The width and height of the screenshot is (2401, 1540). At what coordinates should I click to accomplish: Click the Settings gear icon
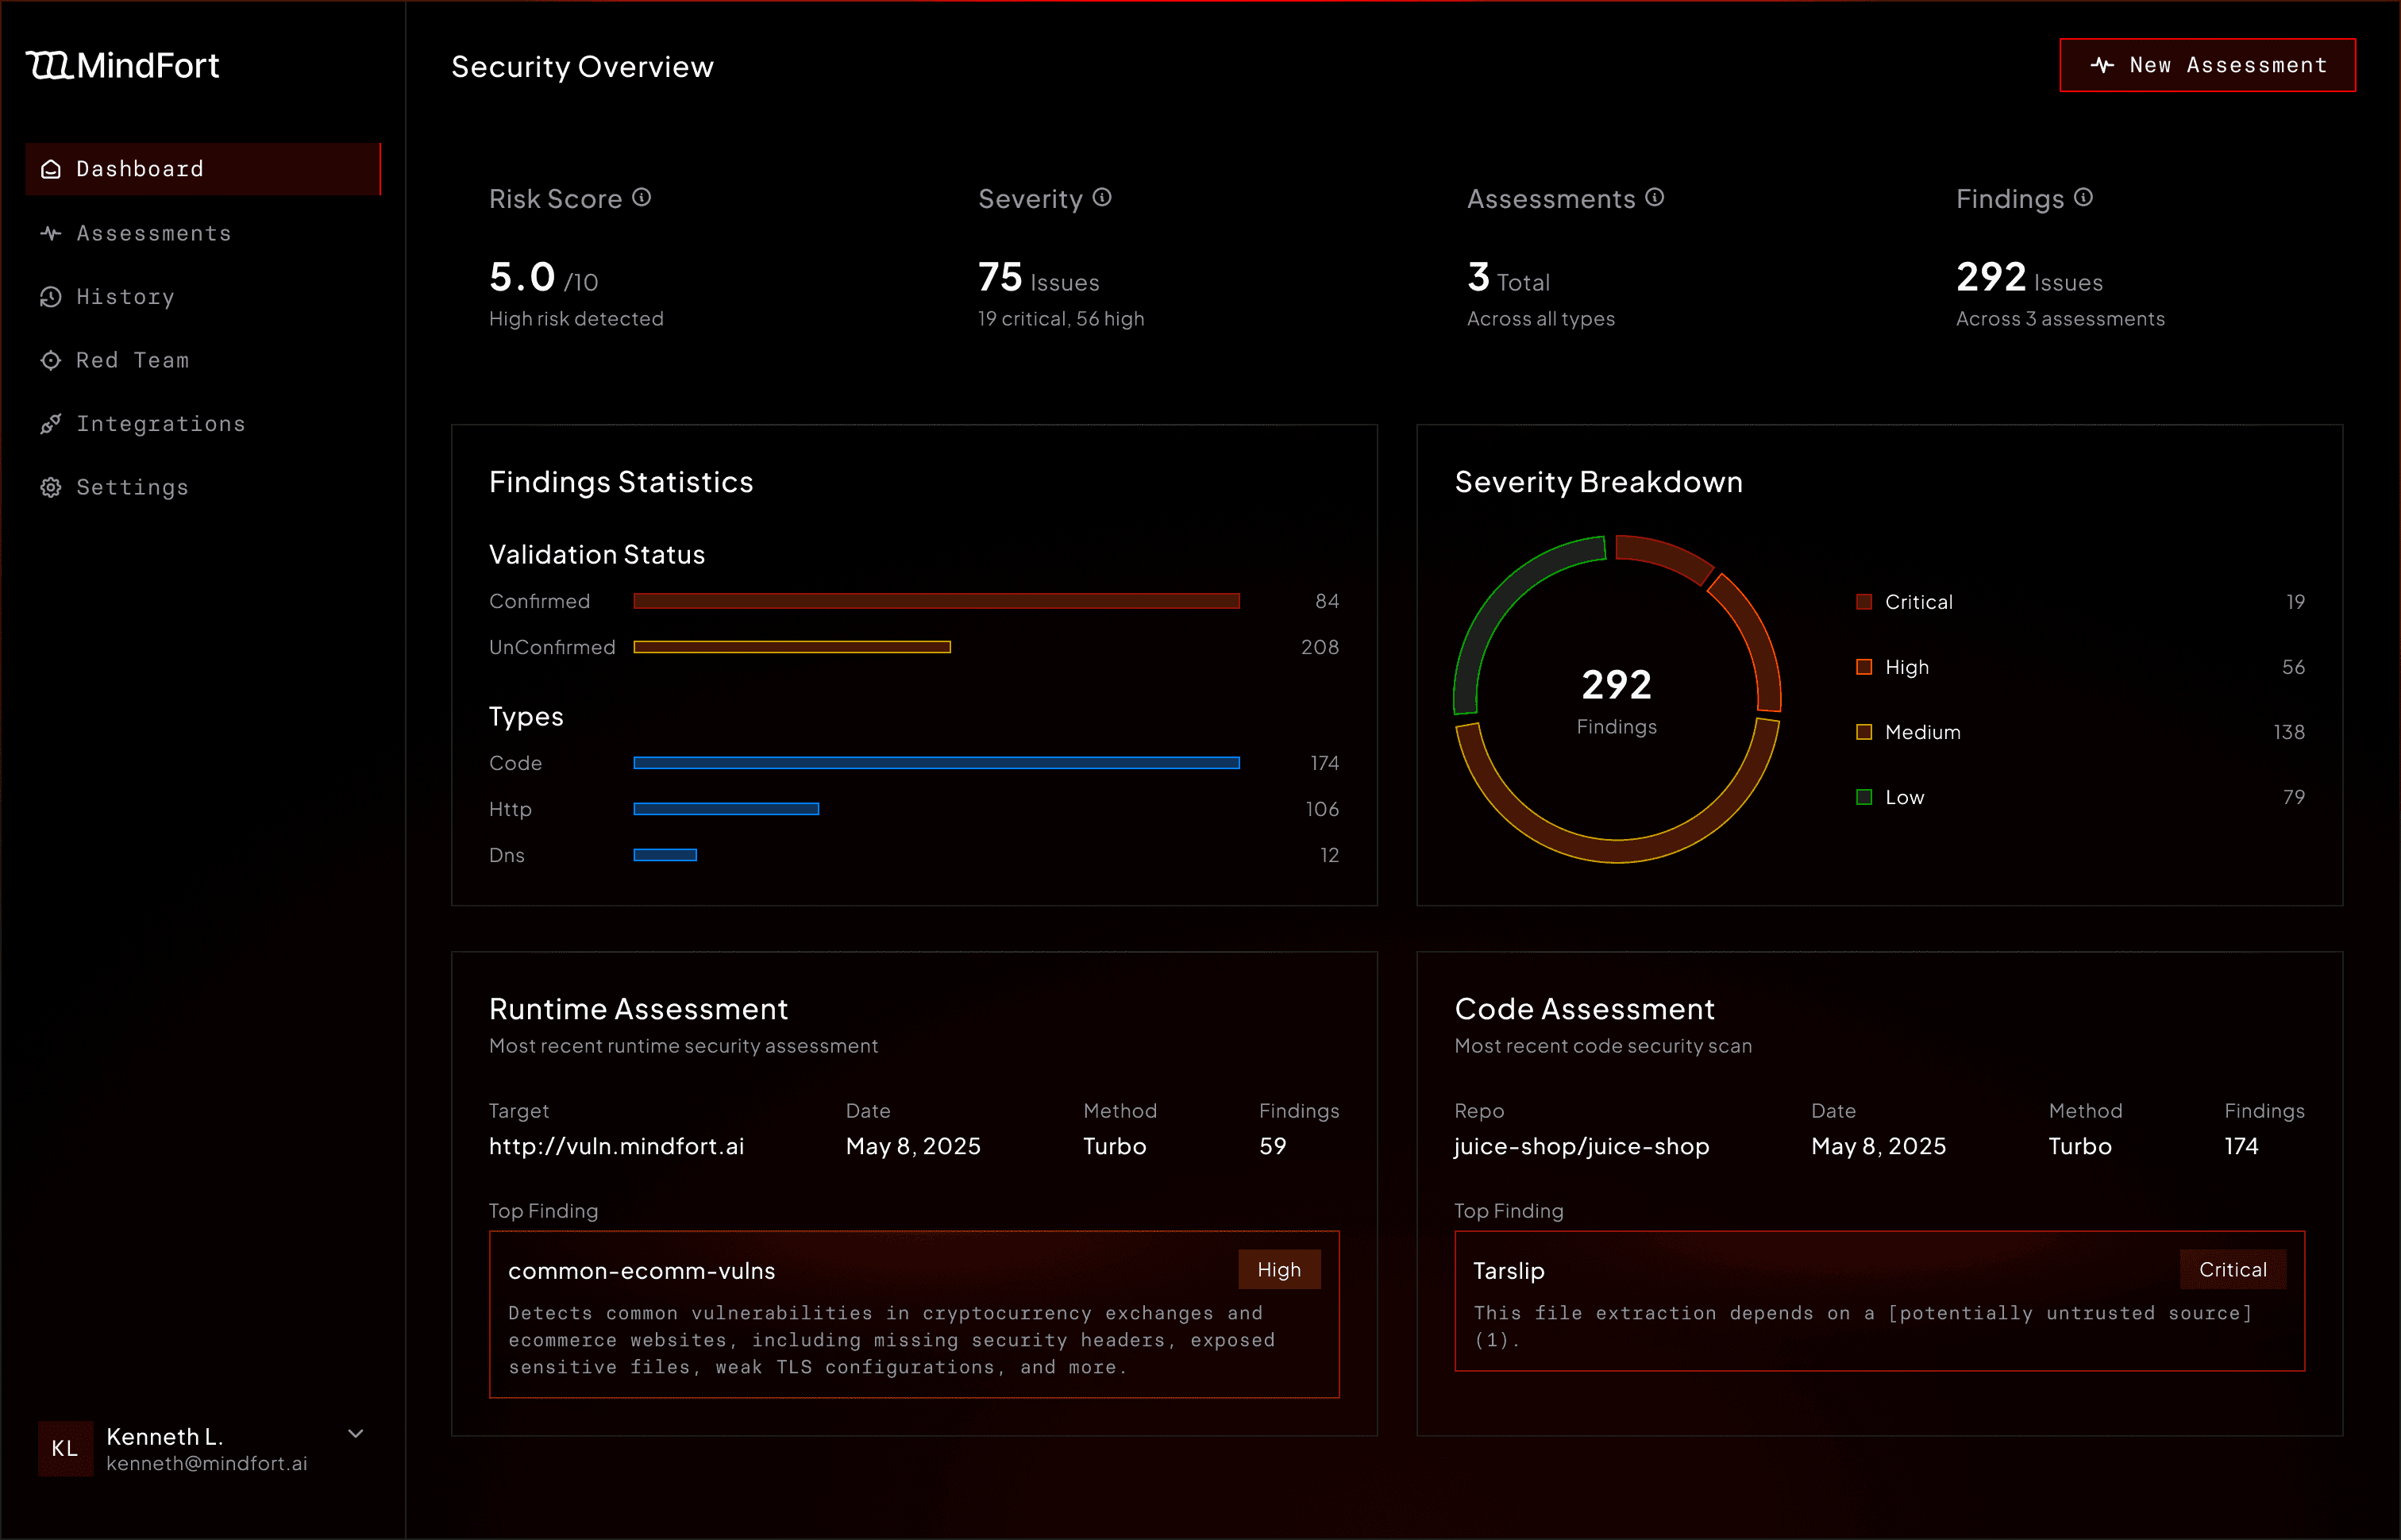point(51,487)
